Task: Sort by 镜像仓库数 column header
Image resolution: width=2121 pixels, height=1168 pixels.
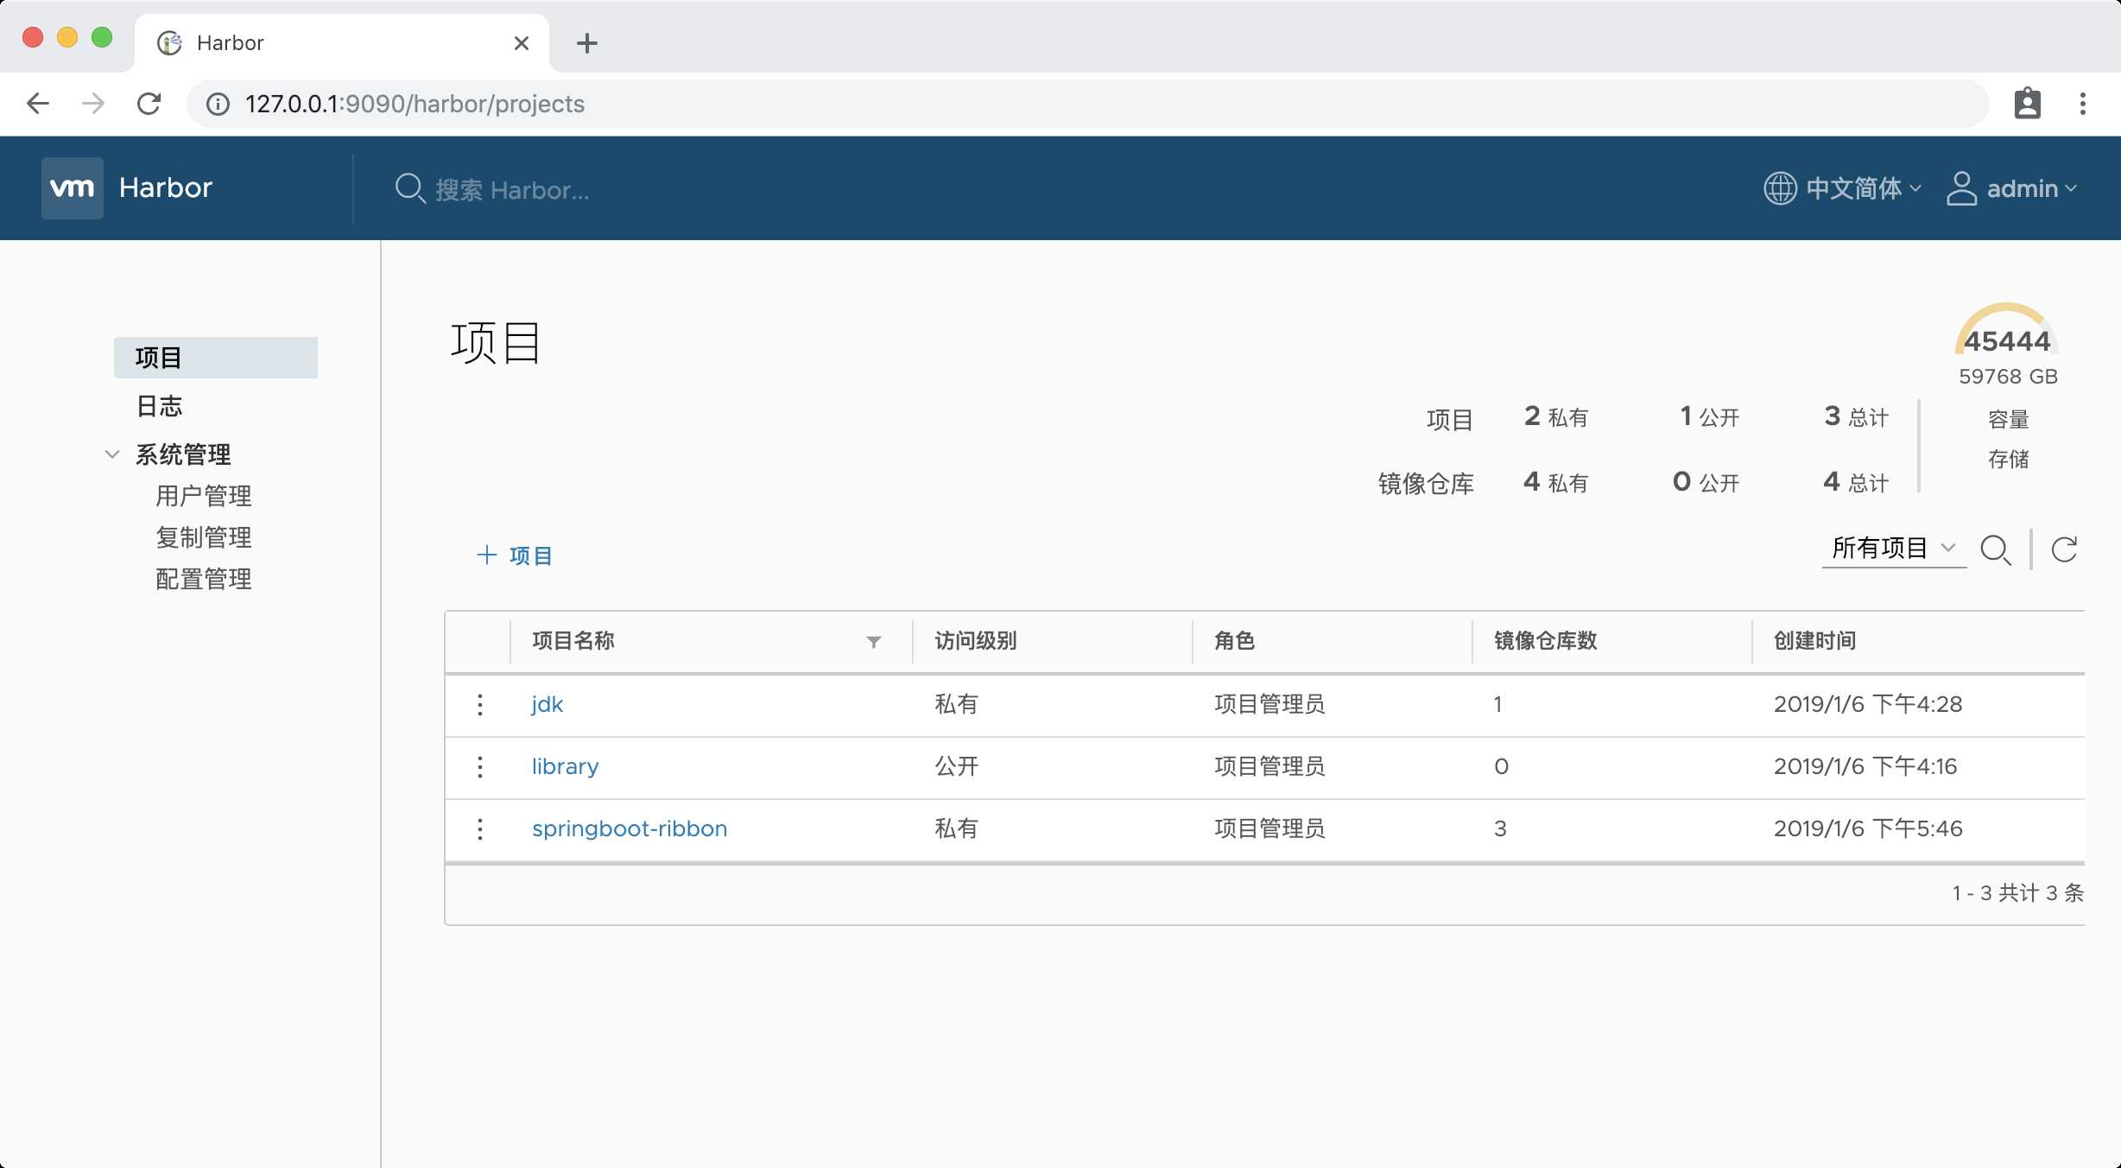Action: click(x=1546, y=641)
